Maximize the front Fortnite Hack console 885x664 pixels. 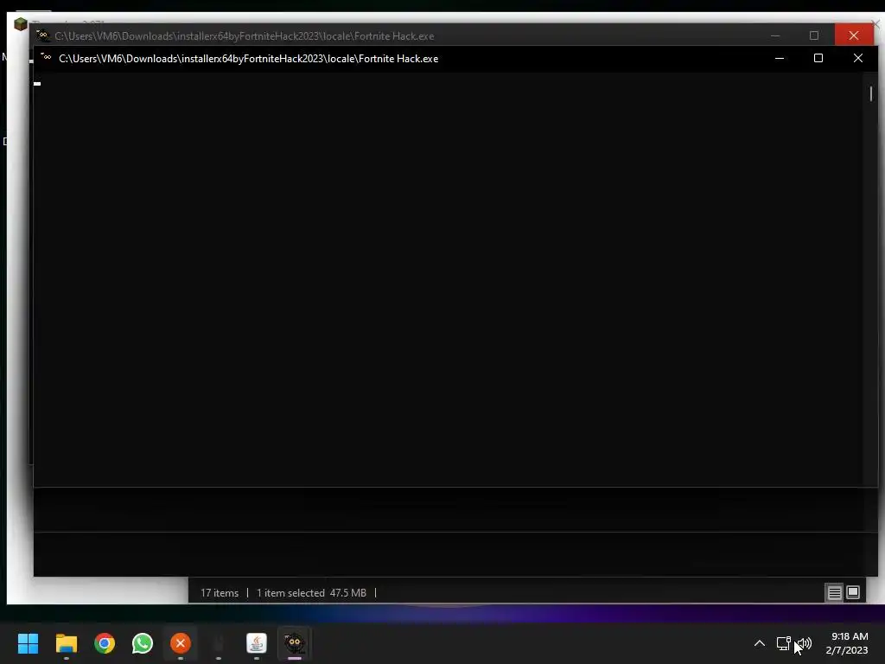(x=818, y=58)
